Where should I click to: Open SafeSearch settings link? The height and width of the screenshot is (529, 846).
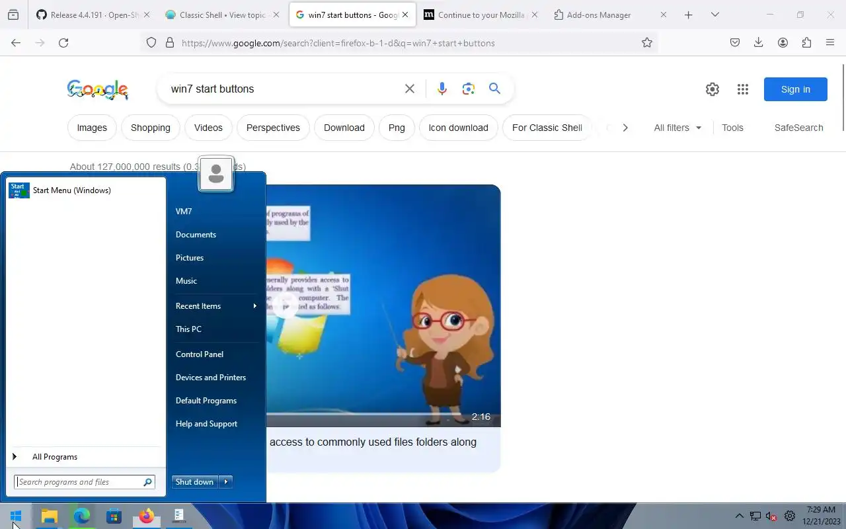tap(798, 128)
